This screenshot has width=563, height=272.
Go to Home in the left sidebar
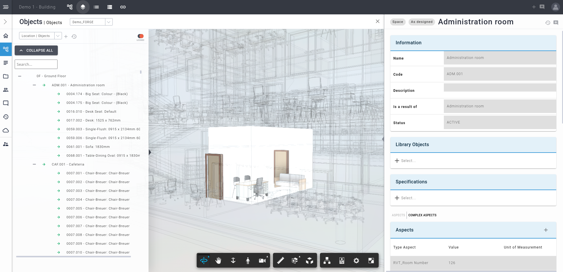(x=6, y=36)
